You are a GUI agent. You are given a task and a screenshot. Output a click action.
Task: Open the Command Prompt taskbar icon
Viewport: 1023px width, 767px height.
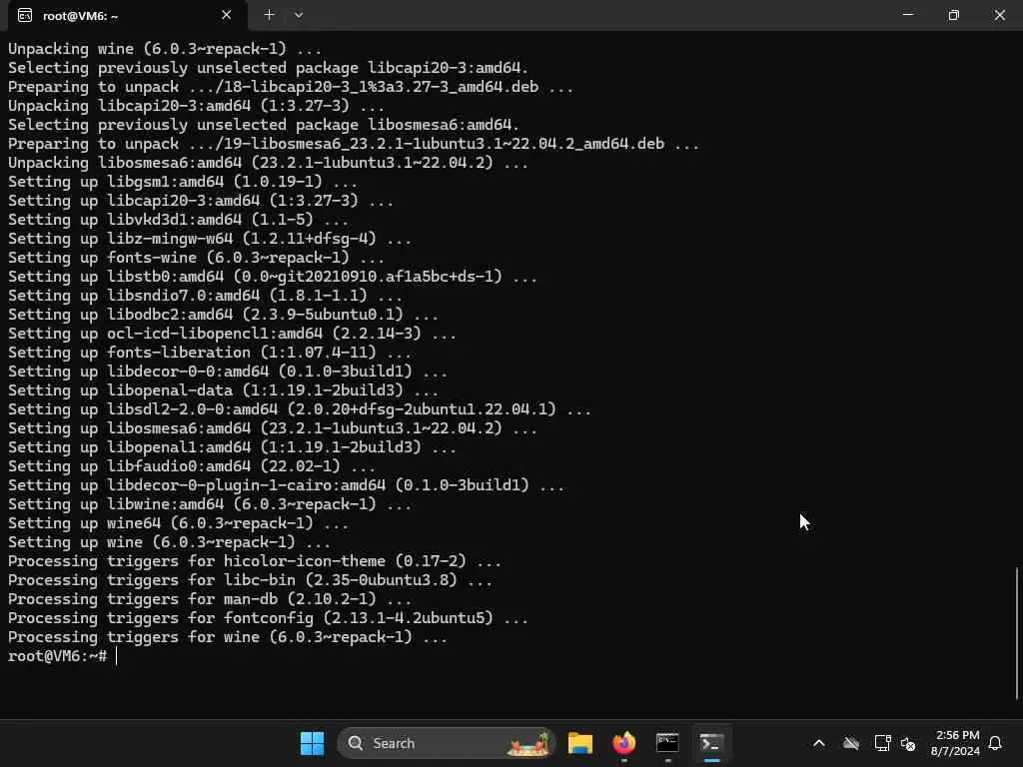coord(667,743)
